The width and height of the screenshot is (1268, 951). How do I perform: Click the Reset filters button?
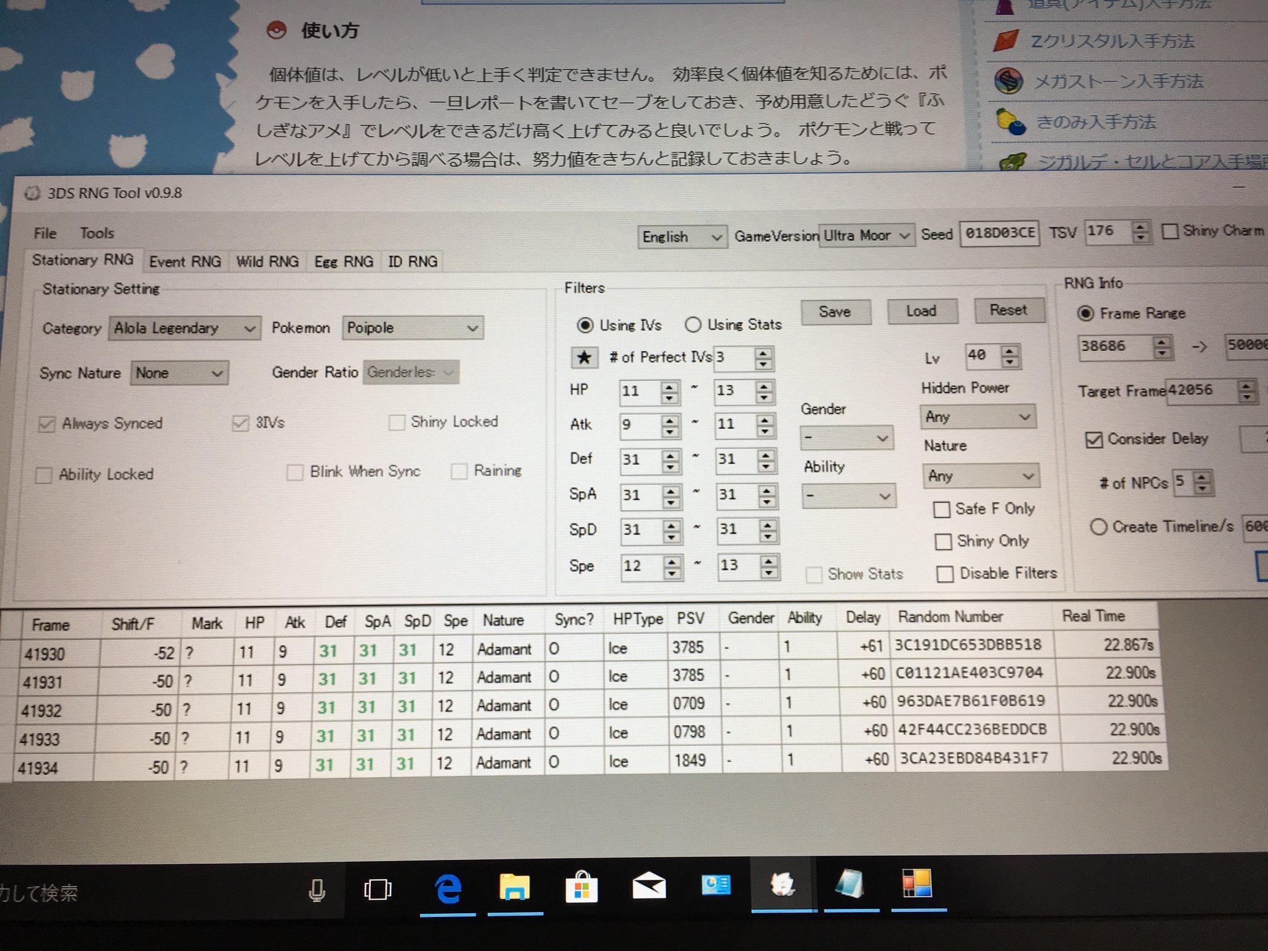(1009, 310)
